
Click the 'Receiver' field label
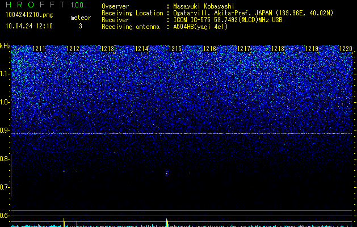pyautogui.click(x=115, y=20)
